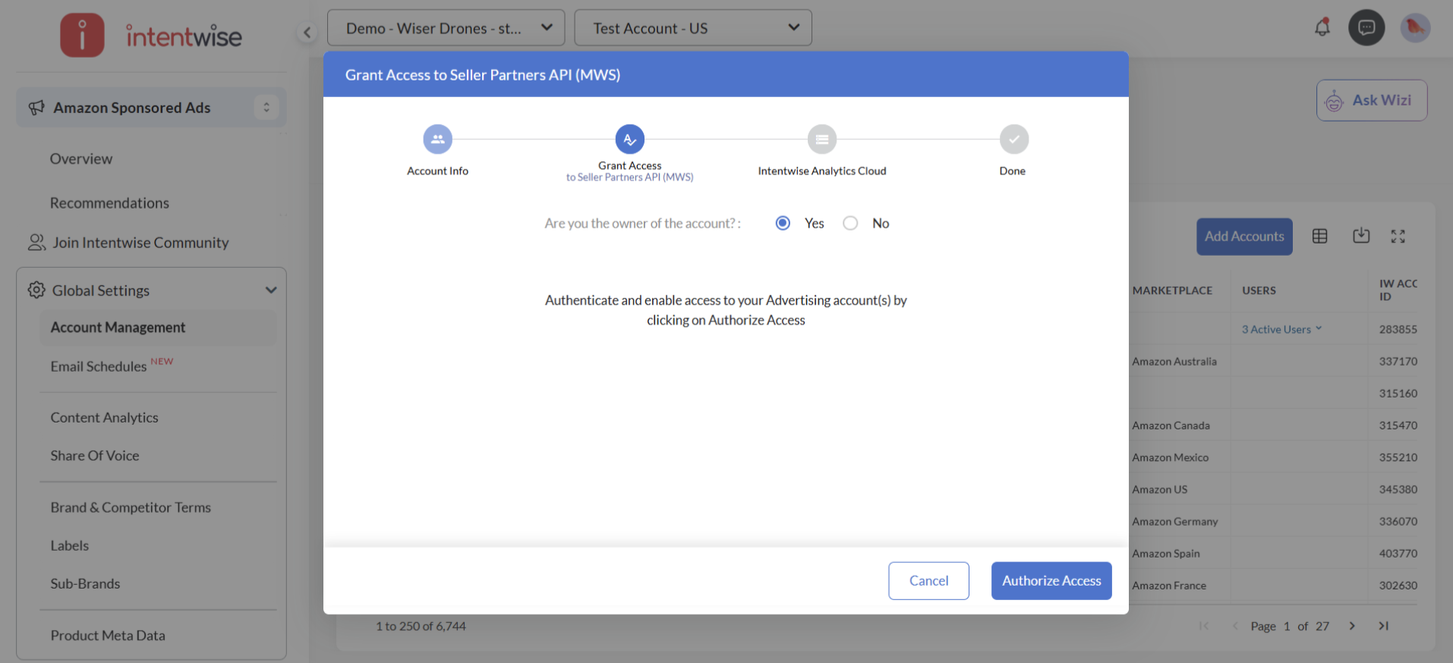Open Account Management in sidebar
Screen dimensions: 1453x663
118,328
